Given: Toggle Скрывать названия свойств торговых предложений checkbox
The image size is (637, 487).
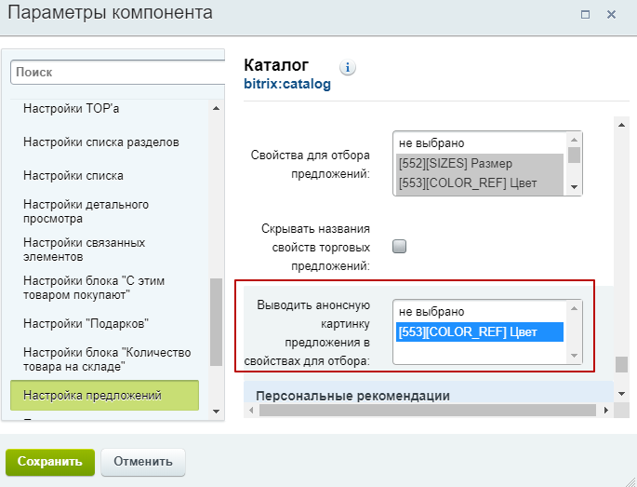Looking at the screenshot, I should click(x=400, y=247).
